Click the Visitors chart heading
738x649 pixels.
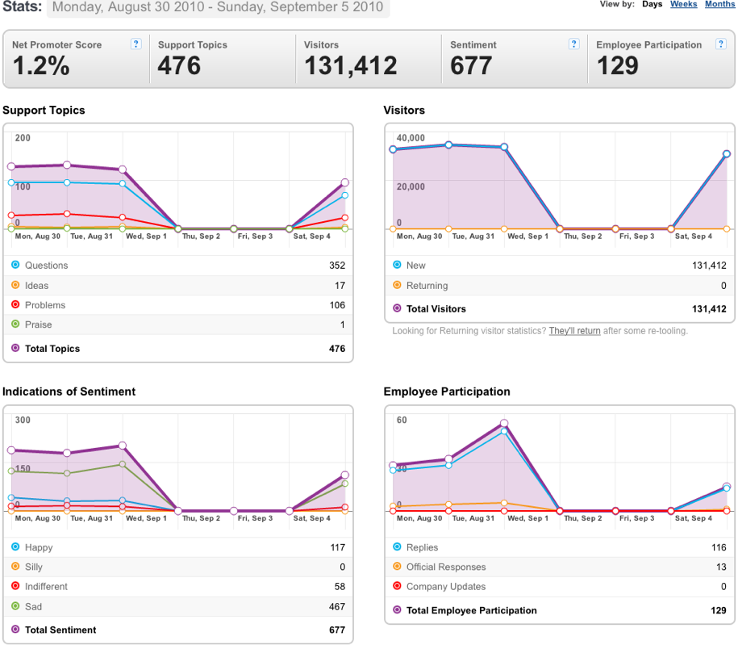coord(404,111)
